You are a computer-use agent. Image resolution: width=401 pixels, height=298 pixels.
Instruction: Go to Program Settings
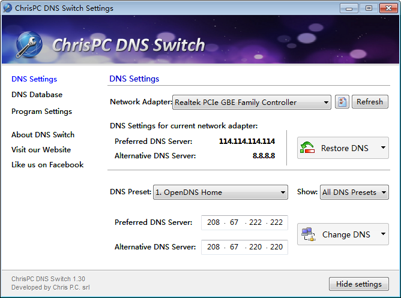coord(41,112)
